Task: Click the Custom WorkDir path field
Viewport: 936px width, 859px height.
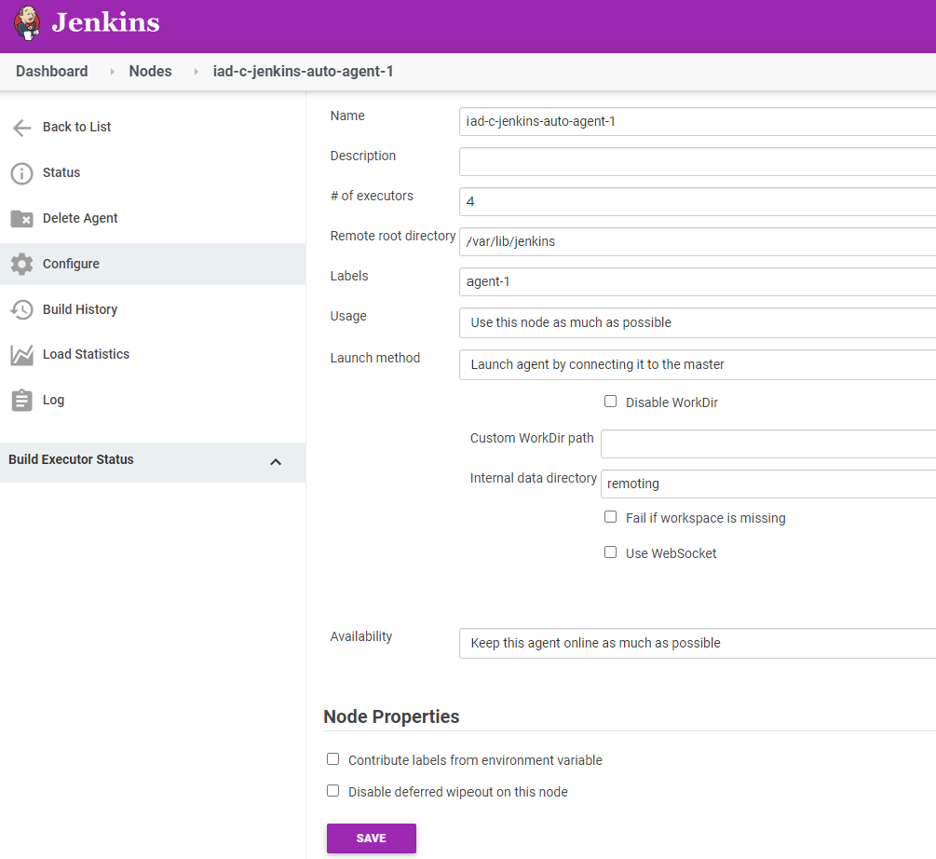Action: coord(768,444)
